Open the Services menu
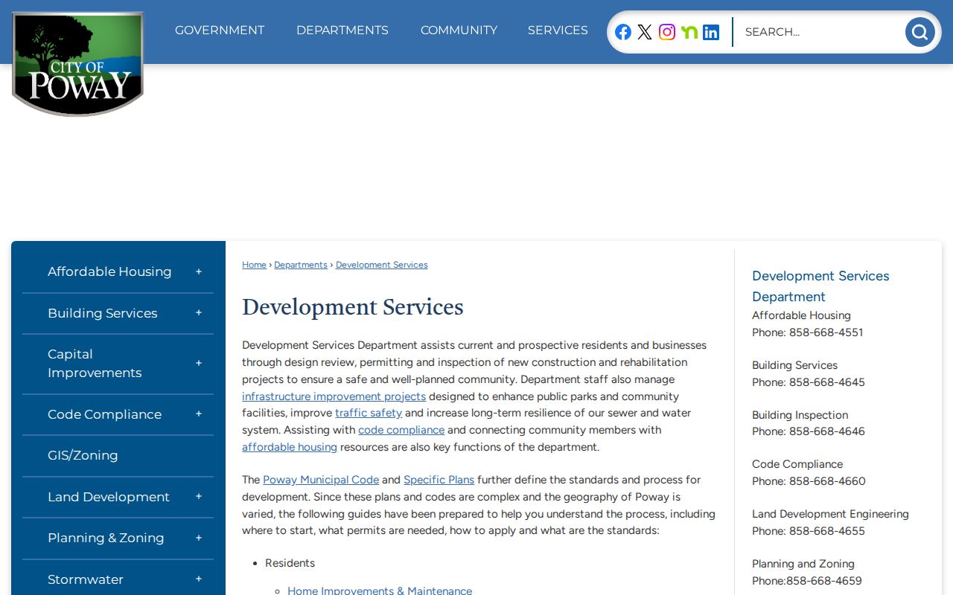This screenshot has height=595, width=953. point(558,30)
